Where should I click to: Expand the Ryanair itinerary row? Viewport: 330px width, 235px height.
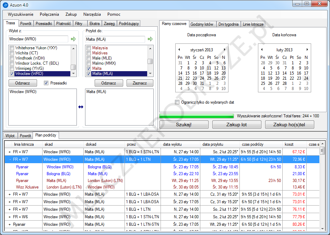coord(10,224)
